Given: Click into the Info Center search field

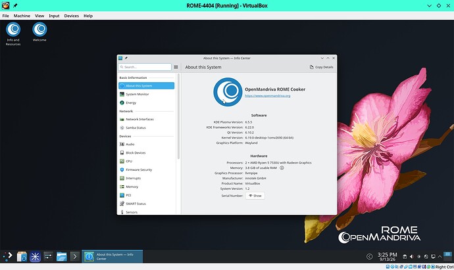Looking at the screenshot, I should pos(145,67).
